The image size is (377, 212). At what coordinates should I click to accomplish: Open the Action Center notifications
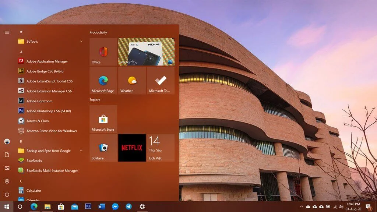(x=368, y=207)
